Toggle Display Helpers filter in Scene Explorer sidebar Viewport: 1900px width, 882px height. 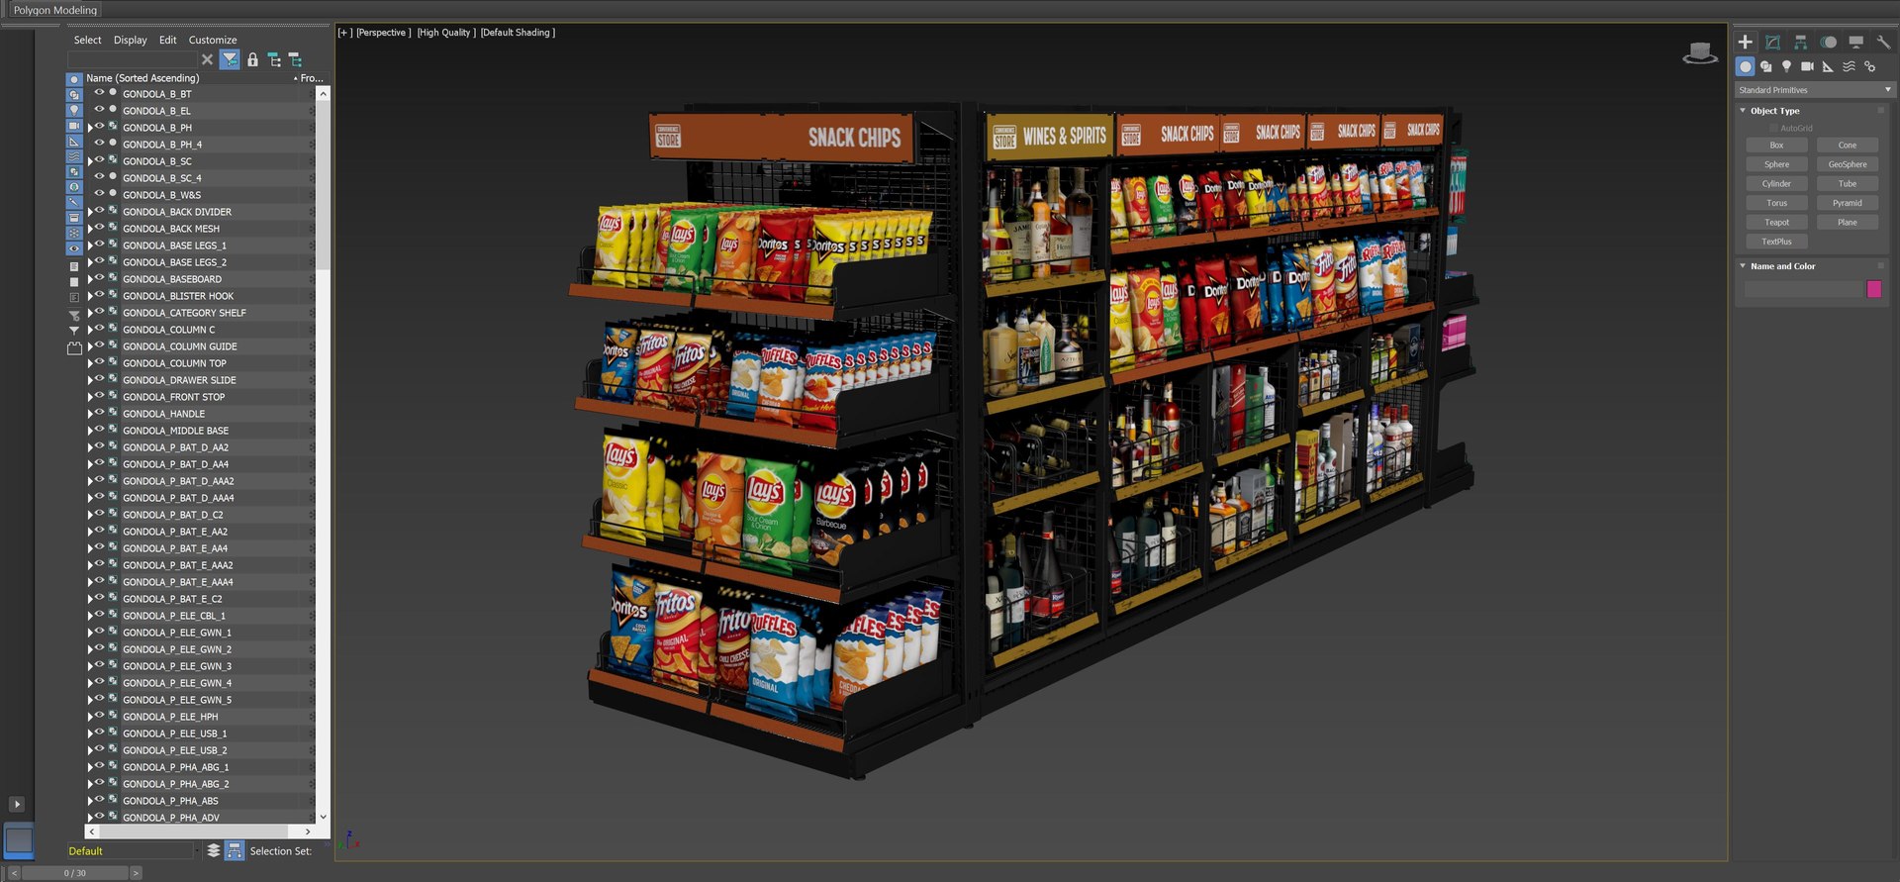74,142
